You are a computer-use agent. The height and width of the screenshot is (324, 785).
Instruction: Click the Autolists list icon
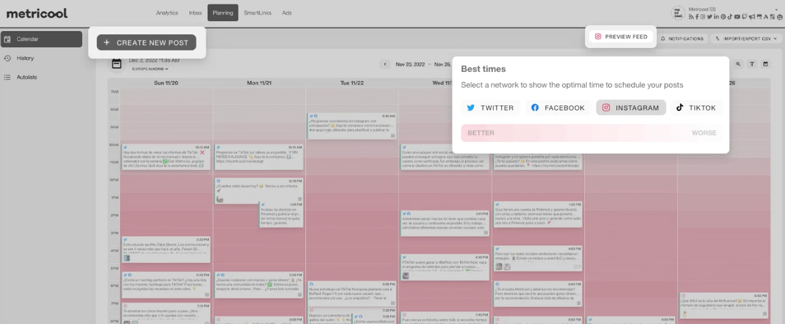pos(7,77)
